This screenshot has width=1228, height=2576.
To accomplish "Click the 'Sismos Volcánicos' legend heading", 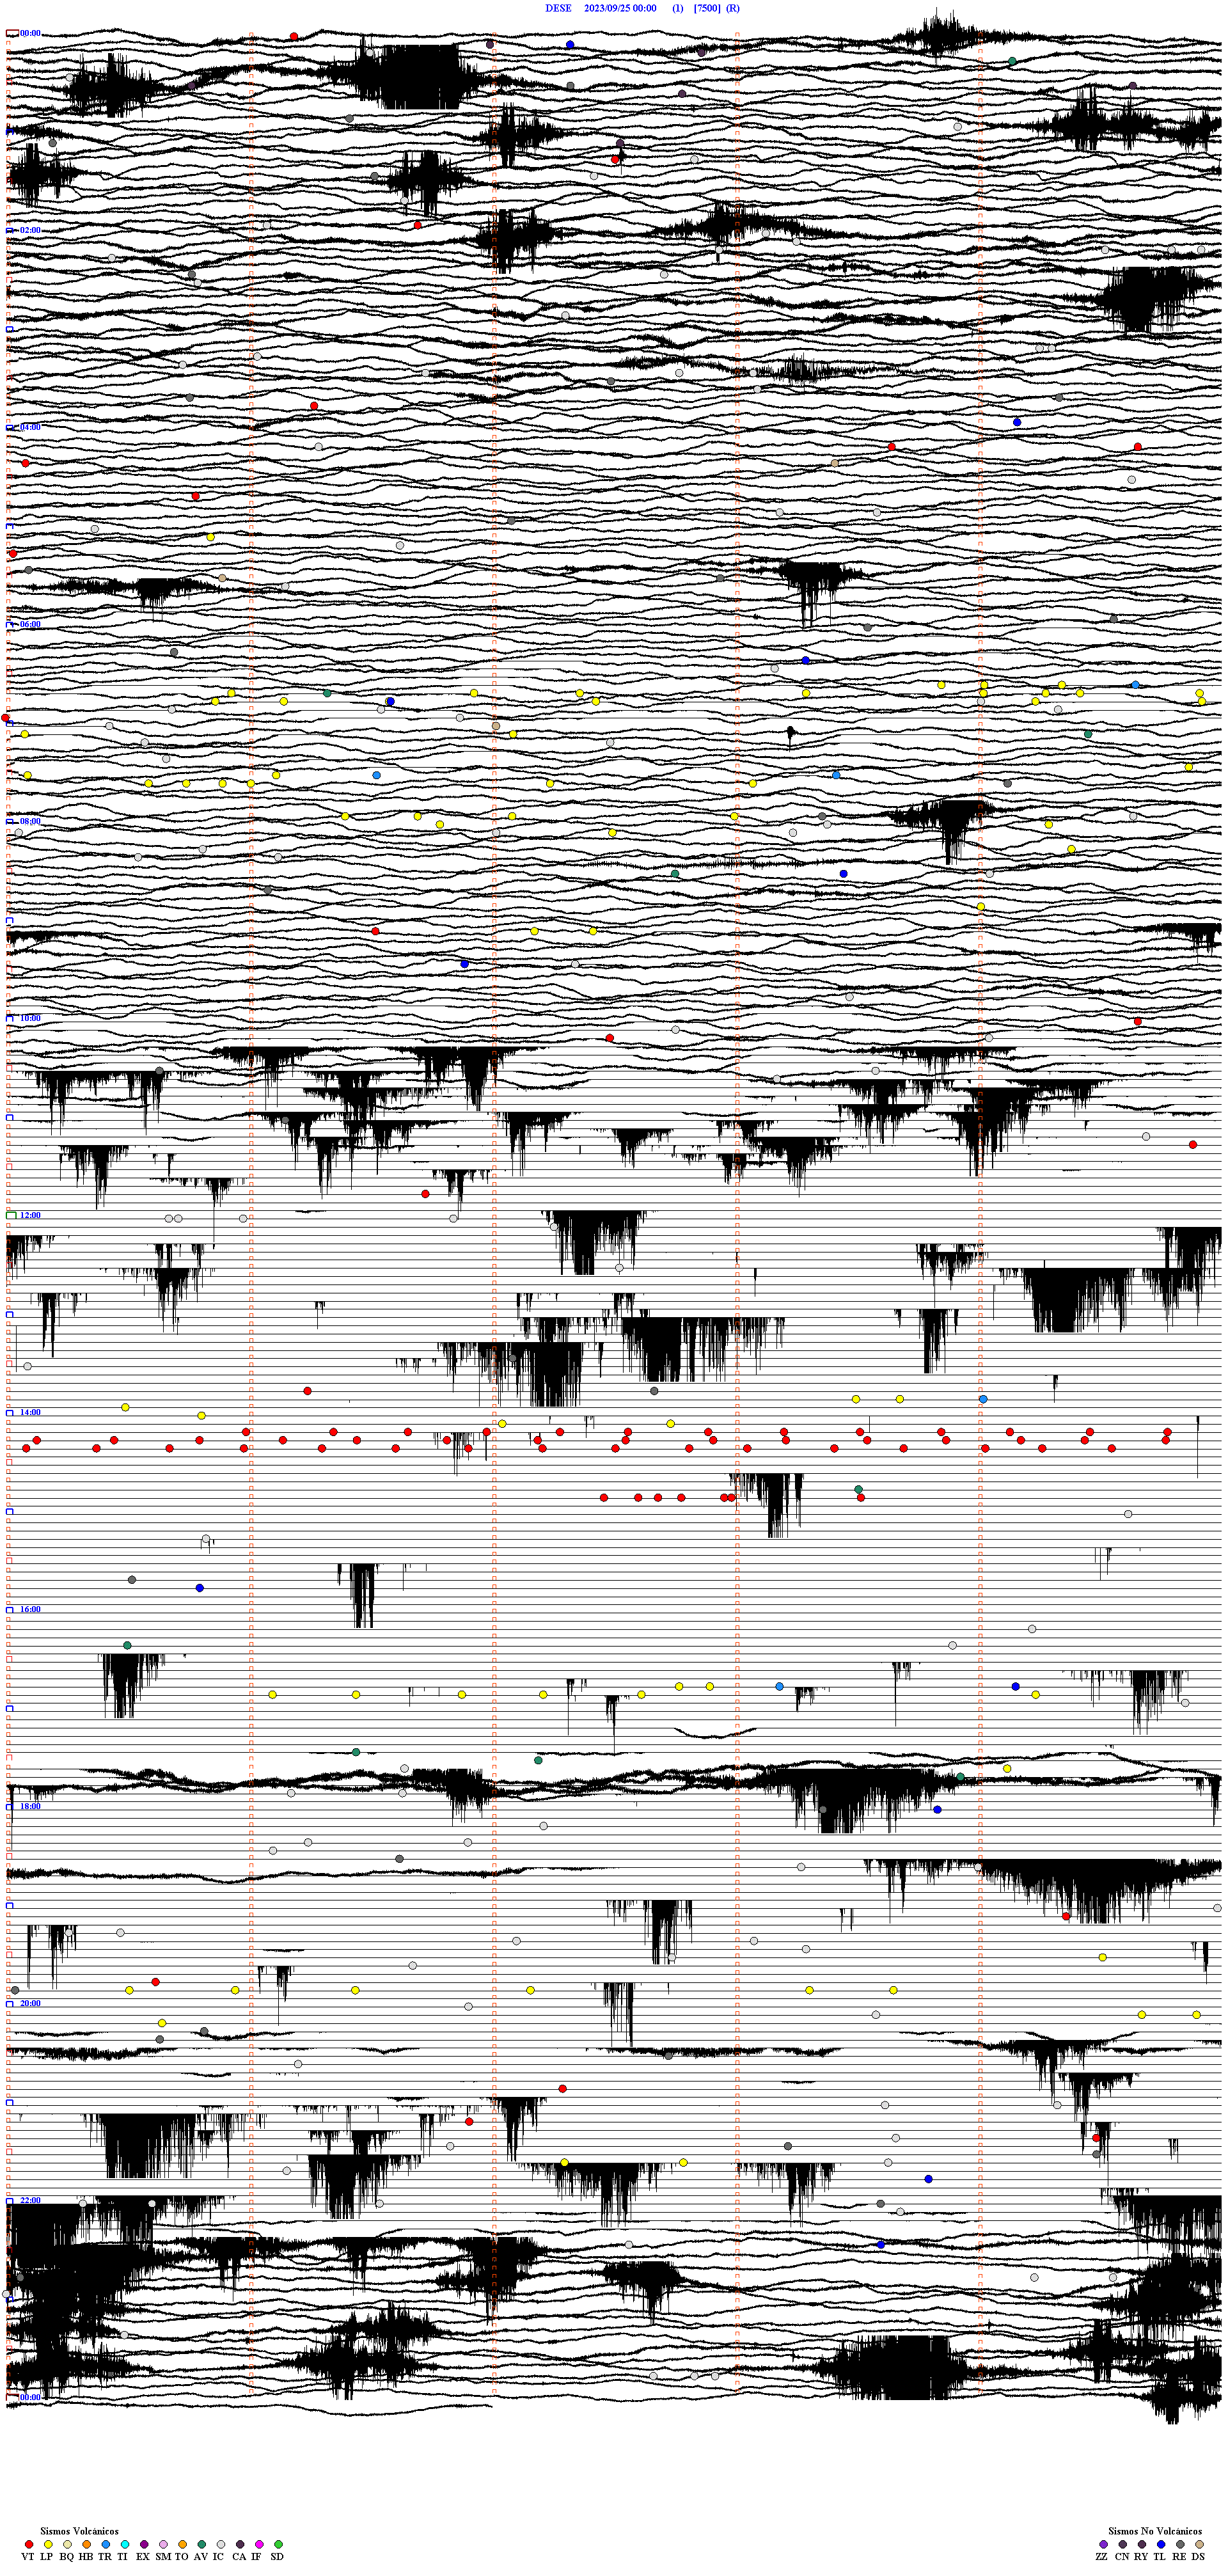I will (79, 2531).
